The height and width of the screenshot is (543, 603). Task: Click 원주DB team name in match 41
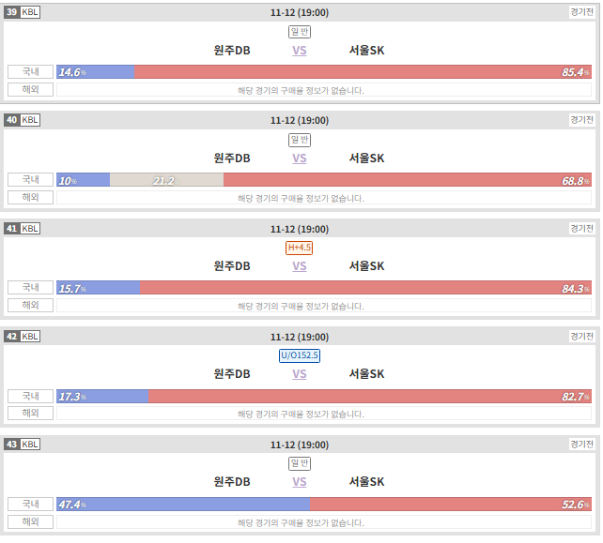[x=232, y=266]
